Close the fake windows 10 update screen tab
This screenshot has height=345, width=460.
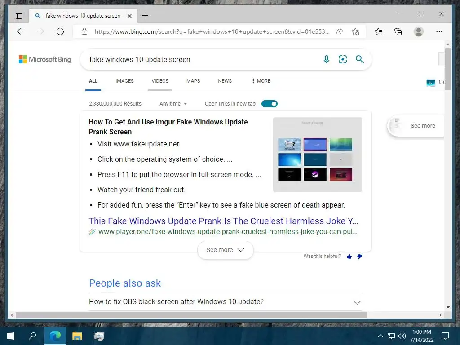129,16
